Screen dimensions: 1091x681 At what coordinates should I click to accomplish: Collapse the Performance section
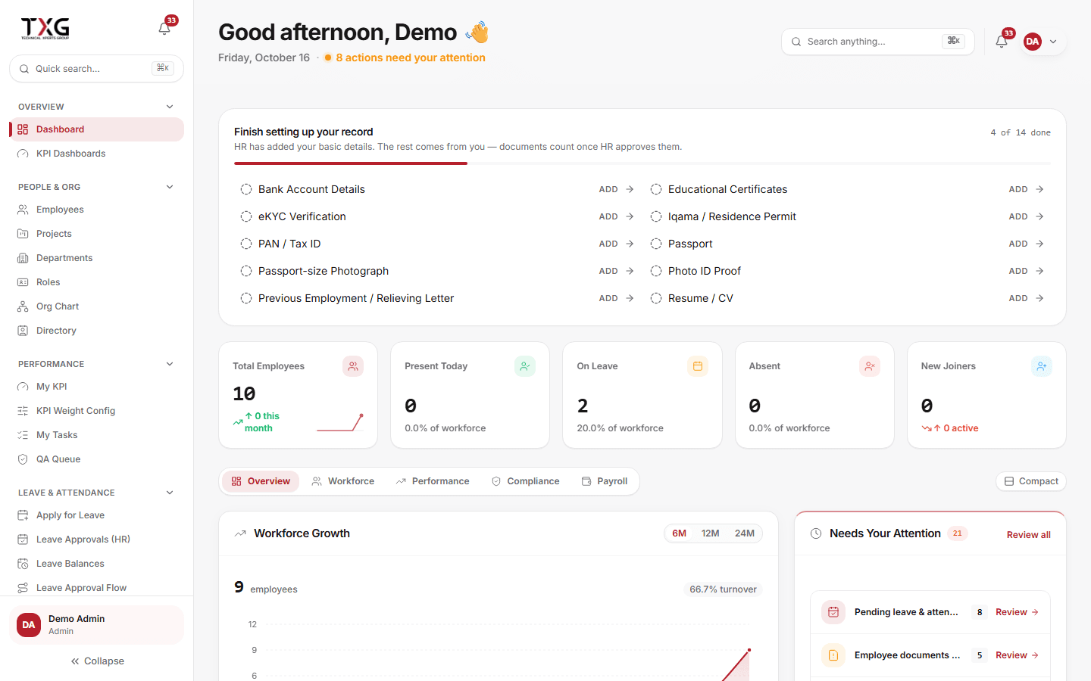pos(170,364)
